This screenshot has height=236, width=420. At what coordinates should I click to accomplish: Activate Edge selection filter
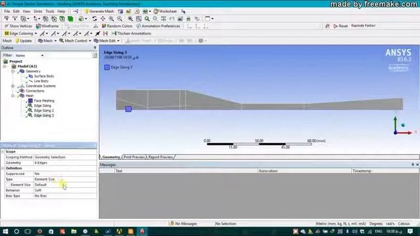pos(54,19)
